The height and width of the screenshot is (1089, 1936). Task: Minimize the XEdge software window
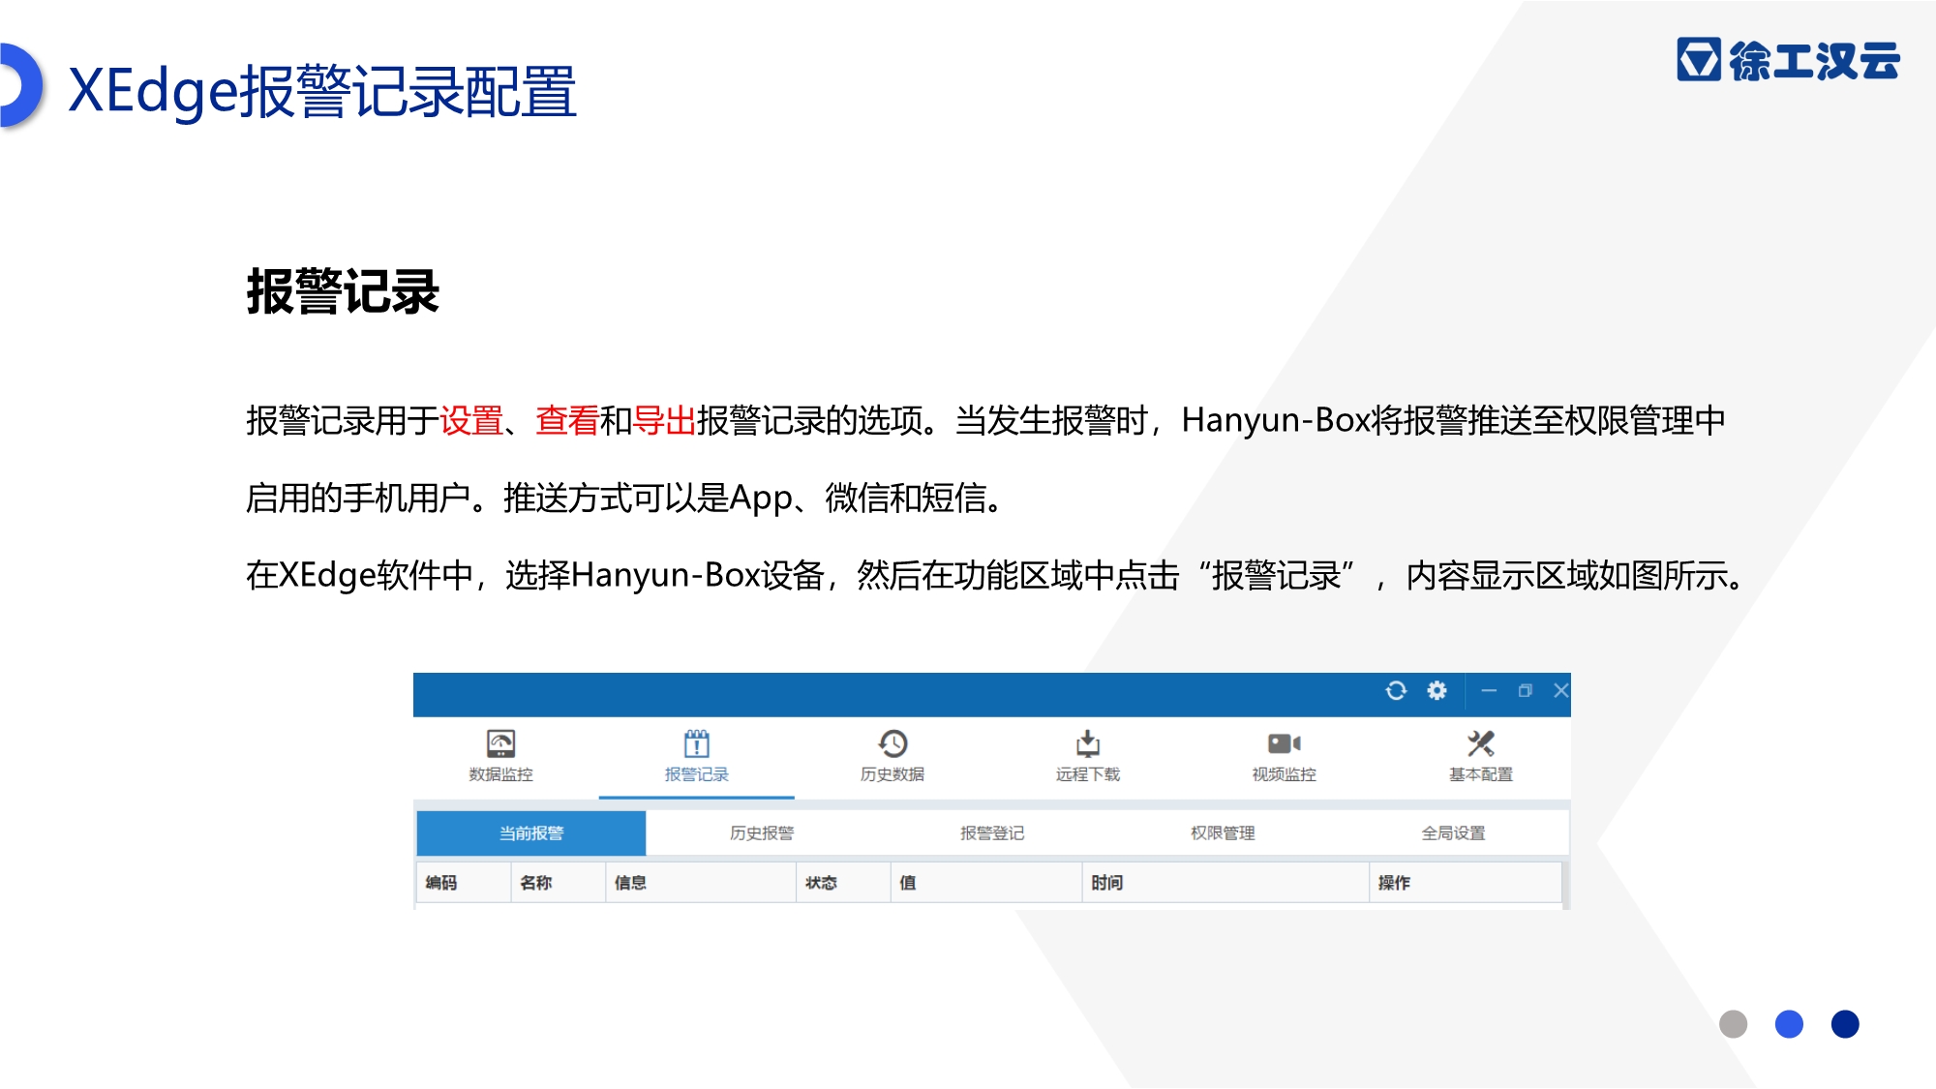[x=1489, y=690]
